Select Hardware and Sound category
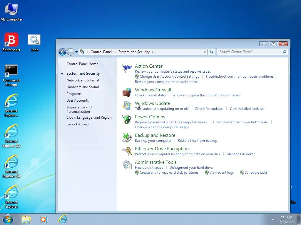 83,87
